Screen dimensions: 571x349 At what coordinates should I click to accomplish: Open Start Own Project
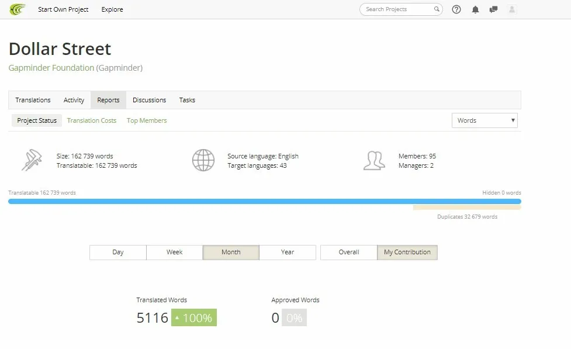coord(63,9)
